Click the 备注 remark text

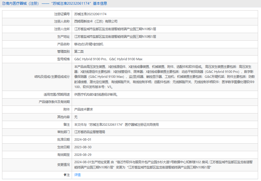click(x=116, y=125)
